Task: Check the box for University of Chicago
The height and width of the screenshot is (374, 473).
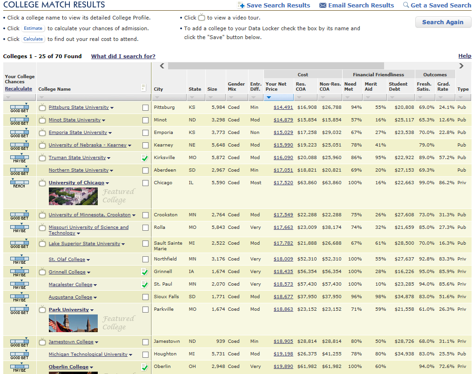Action: 145,183
